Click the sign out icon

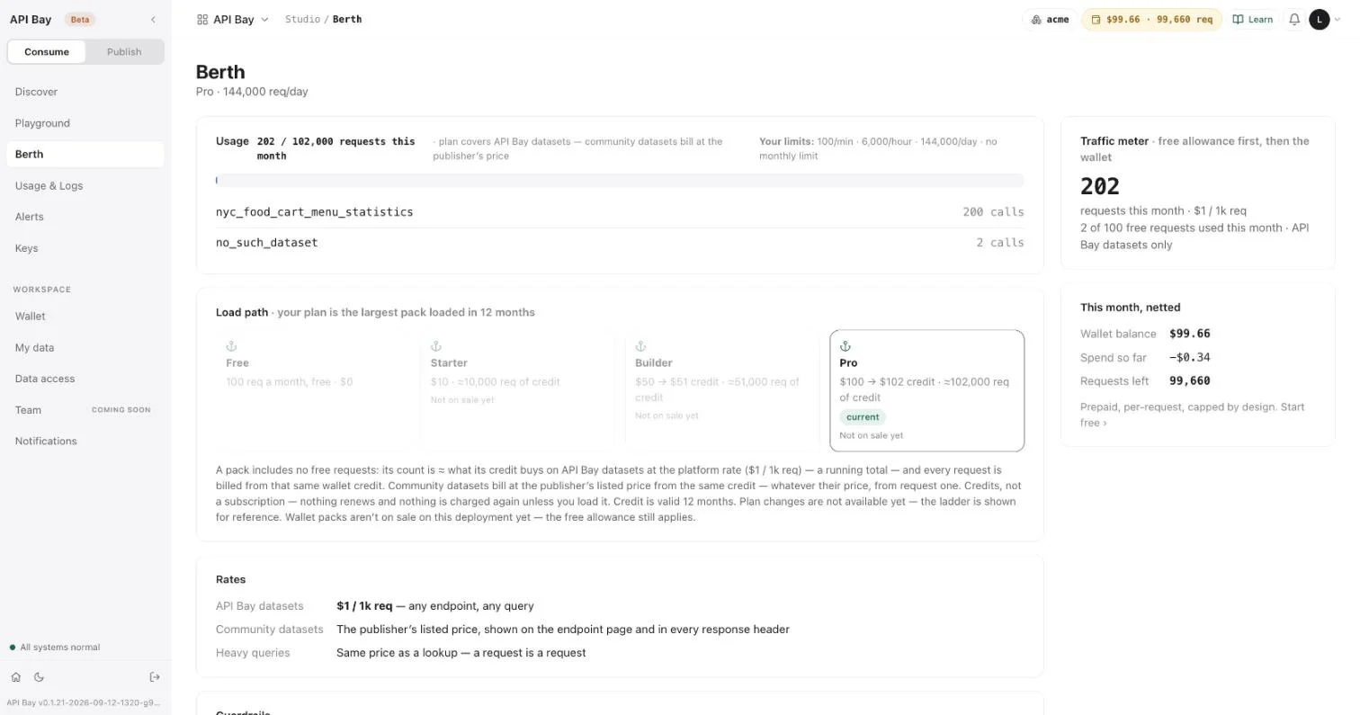(155, 677)
